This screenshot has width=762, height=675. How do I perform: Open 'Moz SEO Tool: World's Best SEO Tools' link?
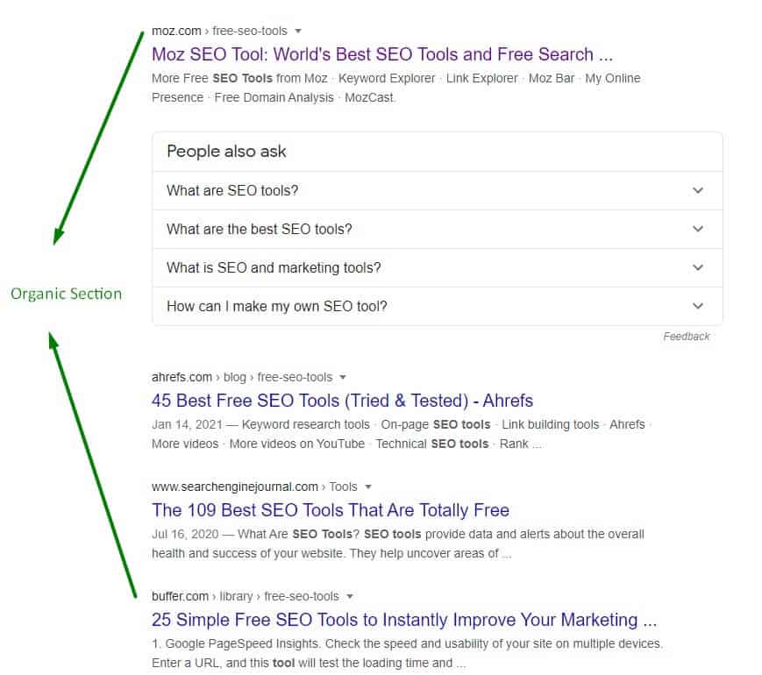[x=382, y=54]
